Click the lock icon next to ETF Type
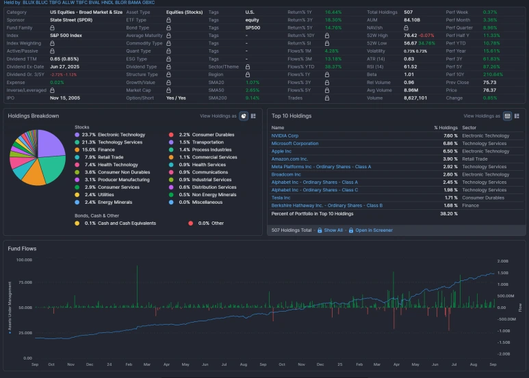The height and width of the screenshot is (378, 529). 168,20
